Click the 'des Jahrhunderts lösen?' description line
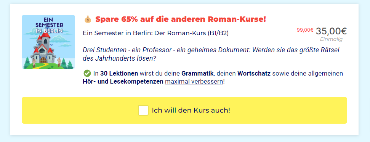 [120, 58]
